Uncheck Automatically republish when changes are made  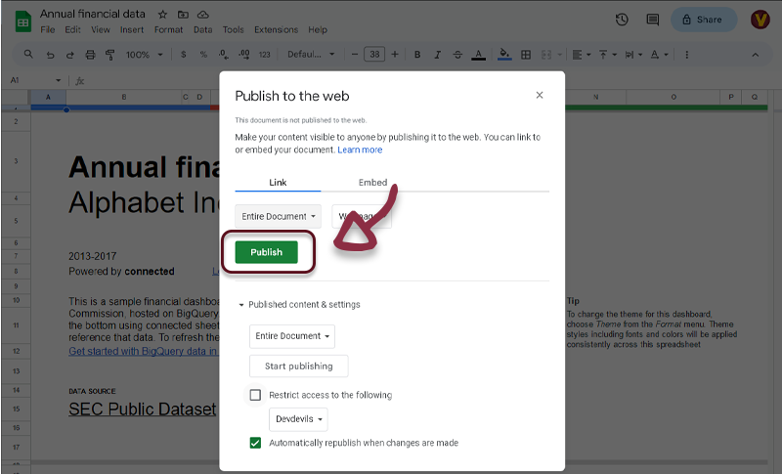point(256,443)
